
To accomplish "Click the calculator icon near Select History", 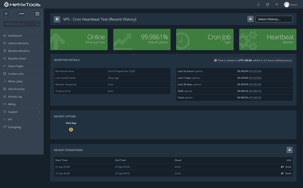I will (250, 19).
